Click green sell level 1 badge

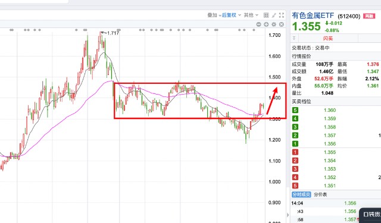click(x=295, y=144)
